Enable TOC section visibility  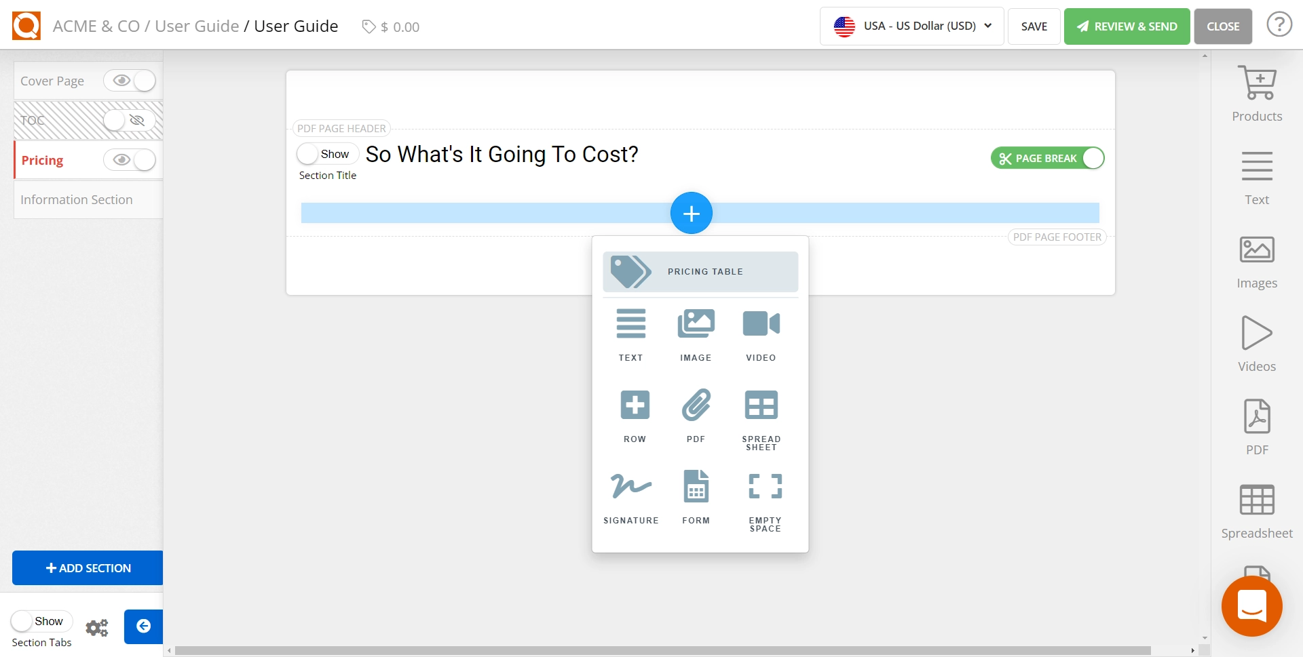point(130,121)
